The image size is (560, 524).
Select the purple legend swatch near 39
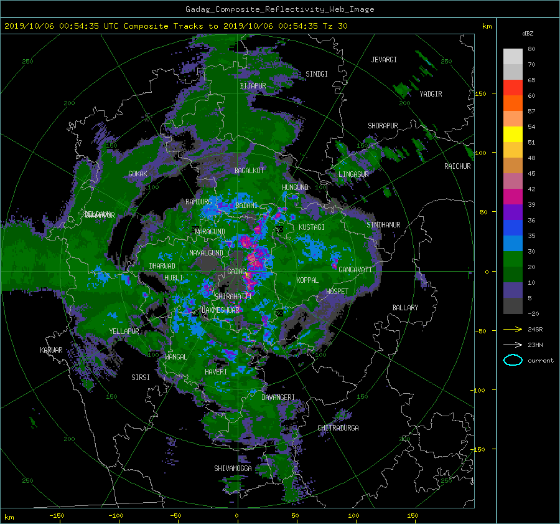[513, 212]
